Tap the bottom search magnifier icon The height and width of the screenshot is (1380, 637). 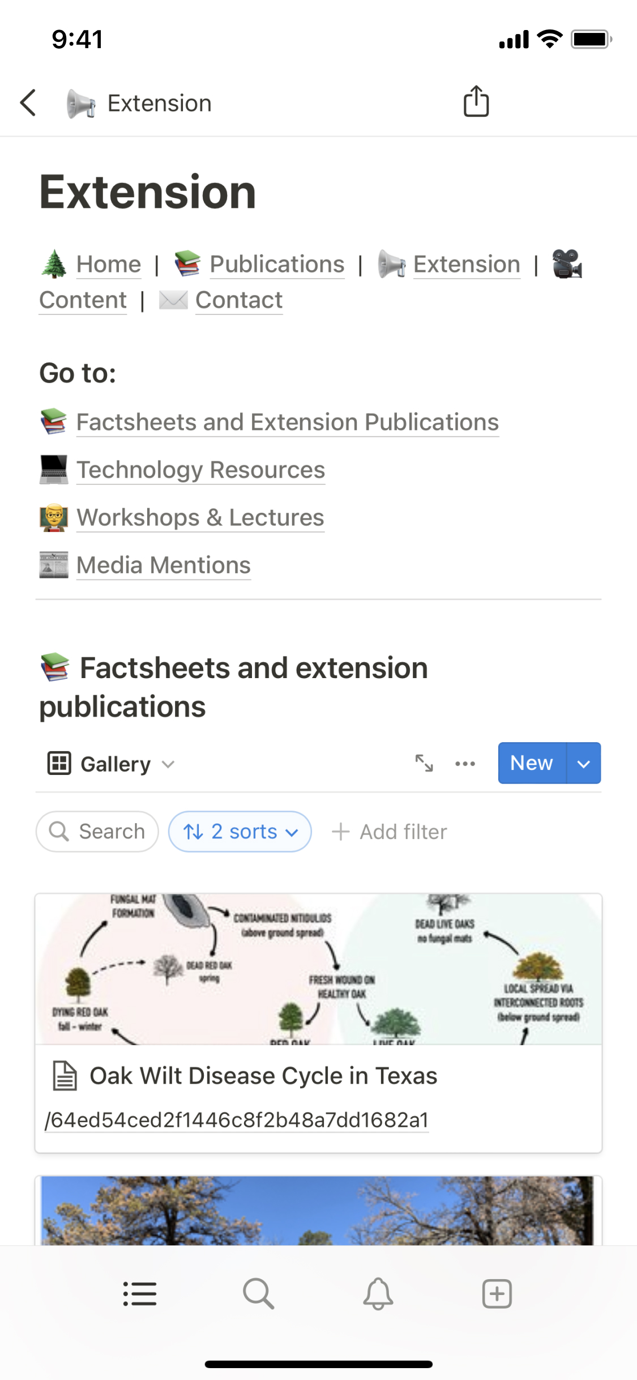(258, 1294)
